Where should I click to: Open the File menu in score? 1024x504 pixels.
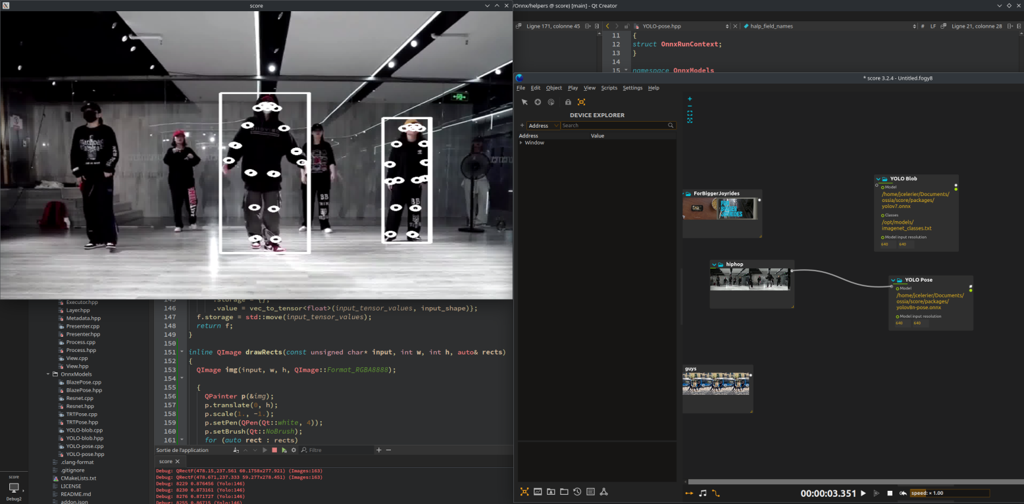click(x=521, y=88)
